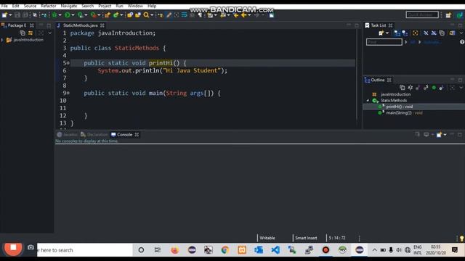
Task: Open Package Explorer view menu chevron
Action: click(50, 33)
